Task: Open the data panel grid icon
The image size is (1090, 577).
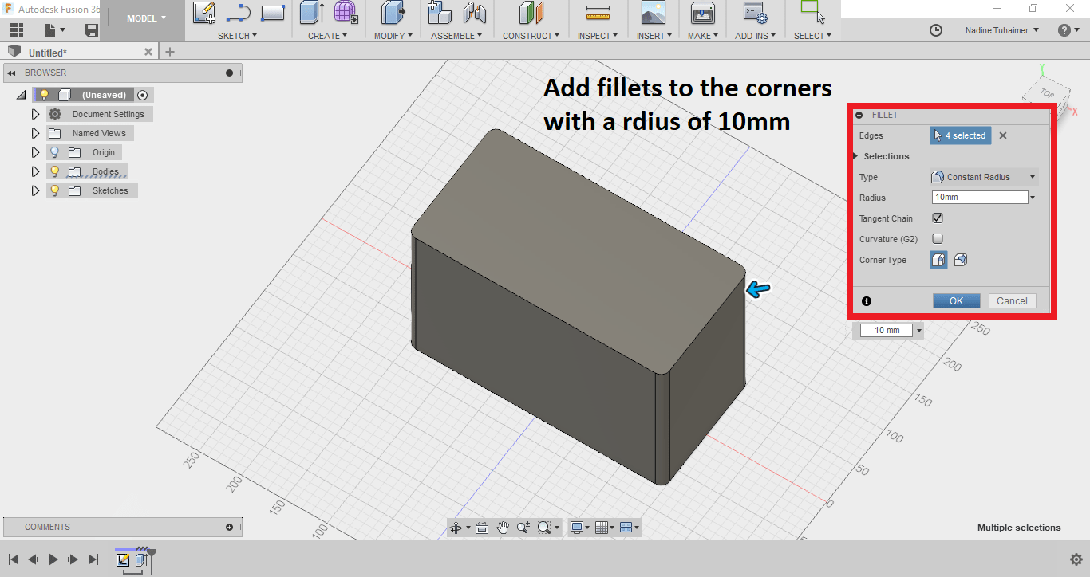Action: pyautogui.click(x=16, y=30)
